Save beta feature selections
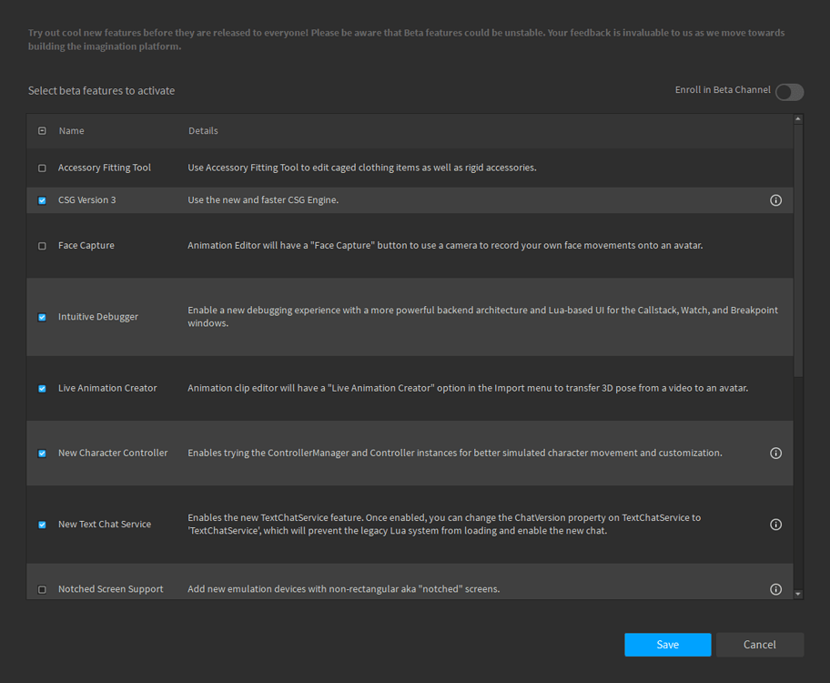The height and width of the screenshot is (683, 830). pyautogui.click(x=667, y=645)
